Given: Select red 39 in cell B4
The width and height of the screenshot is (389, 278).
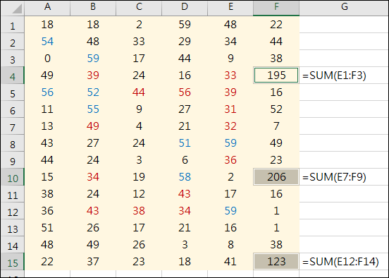Looking at the screenshot, I should click(93, 75).
